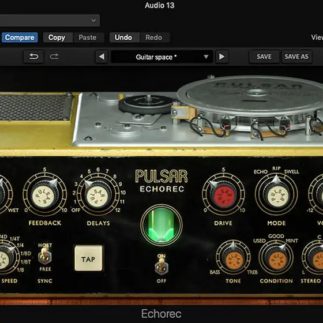Click the Audio 13 window title
The image size is (323, 323).
click(160, 5)
